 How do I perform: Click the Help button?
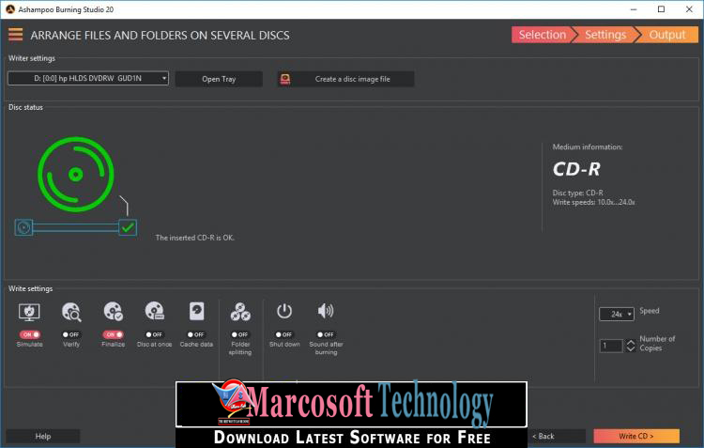point(43,436)
